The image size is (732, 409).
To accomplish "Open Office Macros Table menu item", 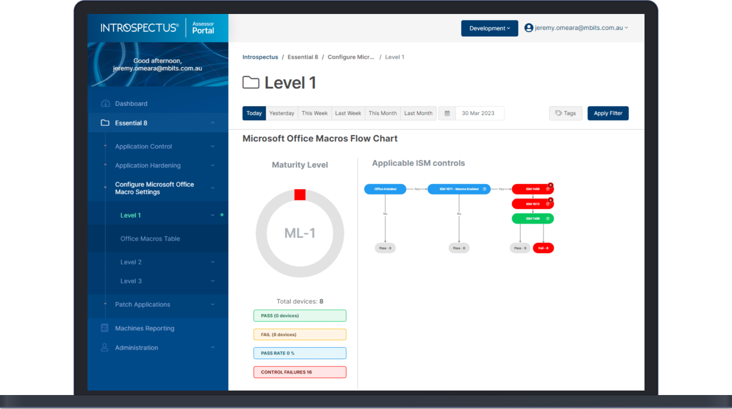I will coord(150,239).
